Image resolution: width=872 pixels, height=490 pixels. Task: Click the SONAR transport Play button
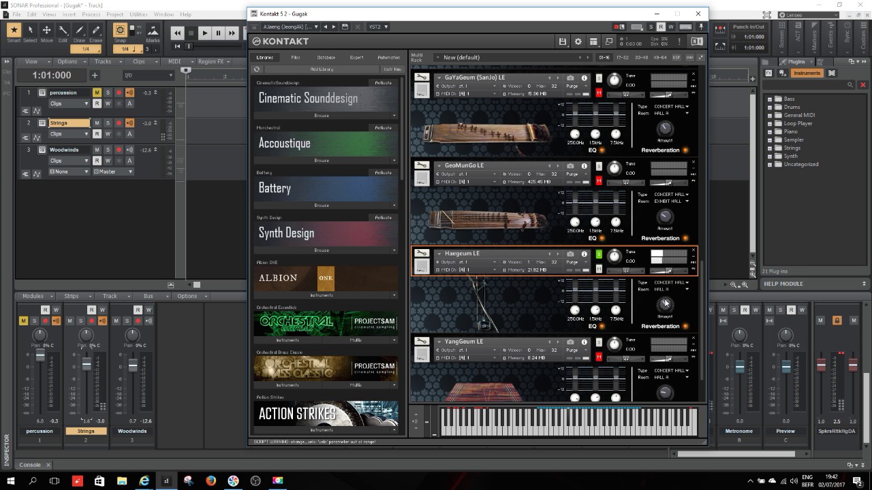point(204,33)
